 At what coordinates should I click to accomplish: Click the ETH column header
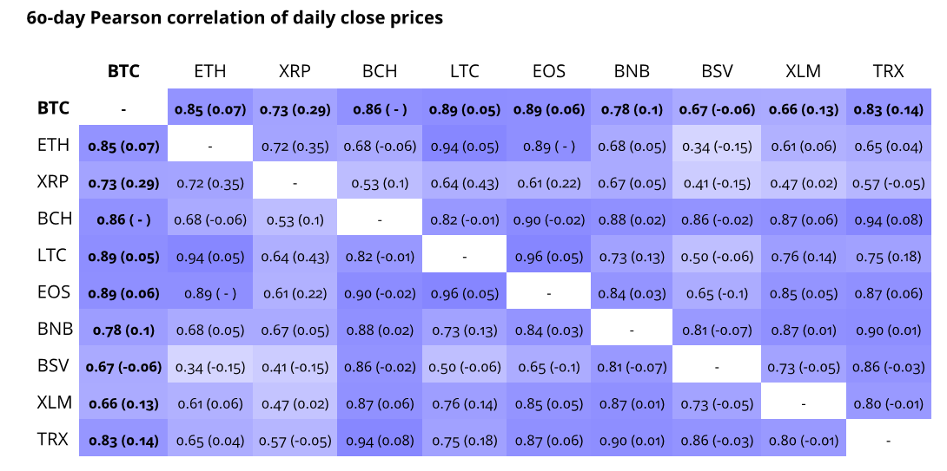pyautogui.click(x=209, y=72)
